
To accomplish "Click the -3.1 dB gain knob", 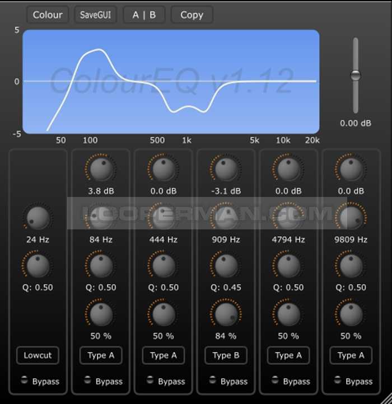I will click(x=226, y=170).
